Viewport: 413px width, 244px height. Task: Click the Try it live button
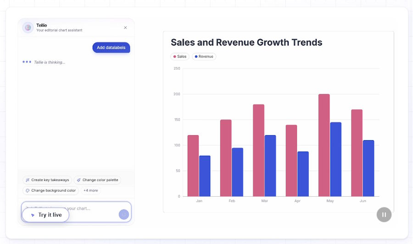pos(45,215)
